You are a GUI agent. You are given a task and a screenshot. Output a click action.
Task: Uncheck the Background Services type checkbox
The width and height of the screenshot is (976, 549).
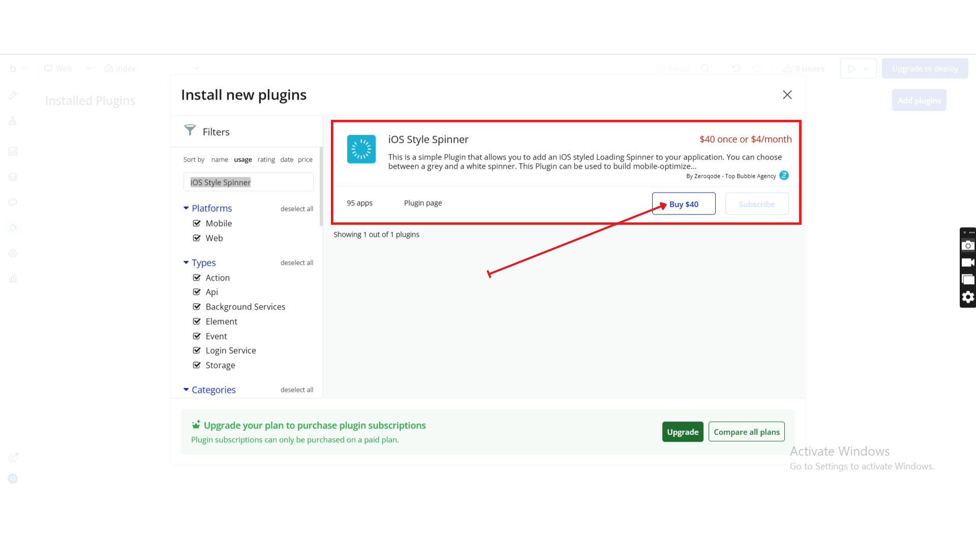coord(197,307)
